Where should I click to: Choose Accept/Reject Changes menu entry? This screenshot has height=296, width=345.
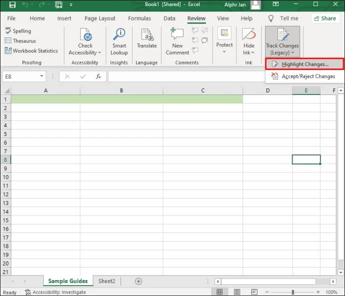pos(304,76)
